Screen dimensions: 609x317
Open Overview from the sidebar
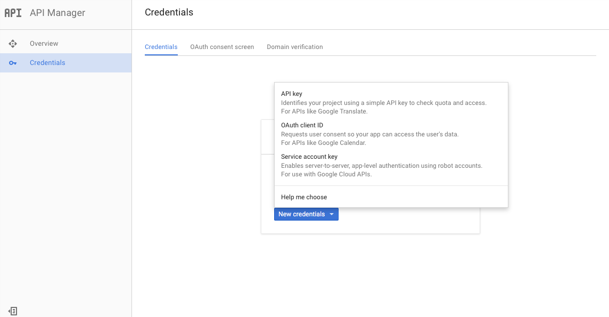(x=44, y=44)
